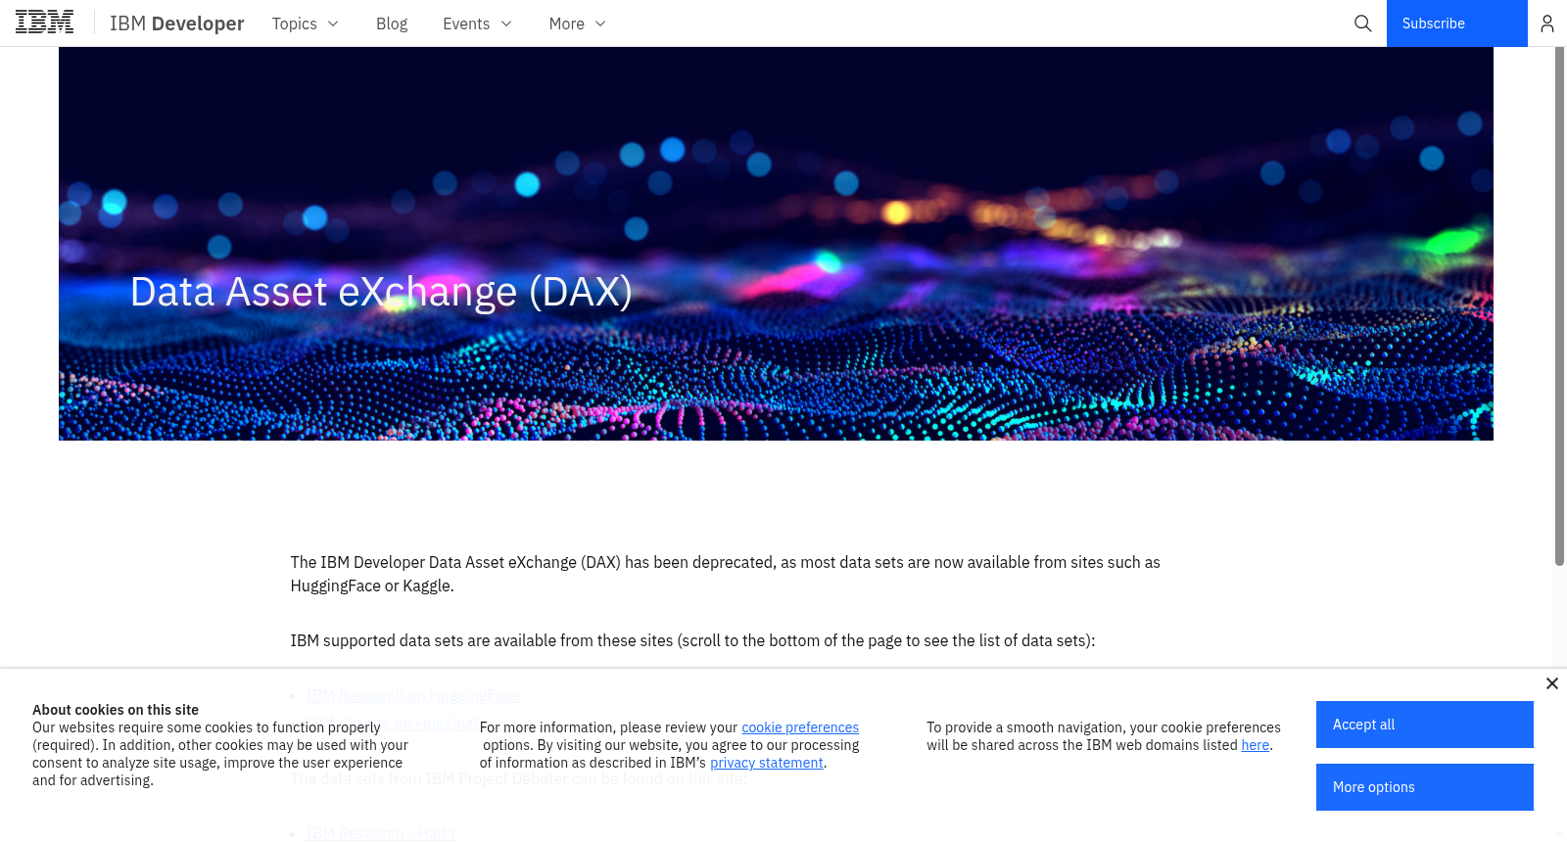Expand the Topics dropdown menu
This screenshot has width=1567, height=843.
click(306, 23)
